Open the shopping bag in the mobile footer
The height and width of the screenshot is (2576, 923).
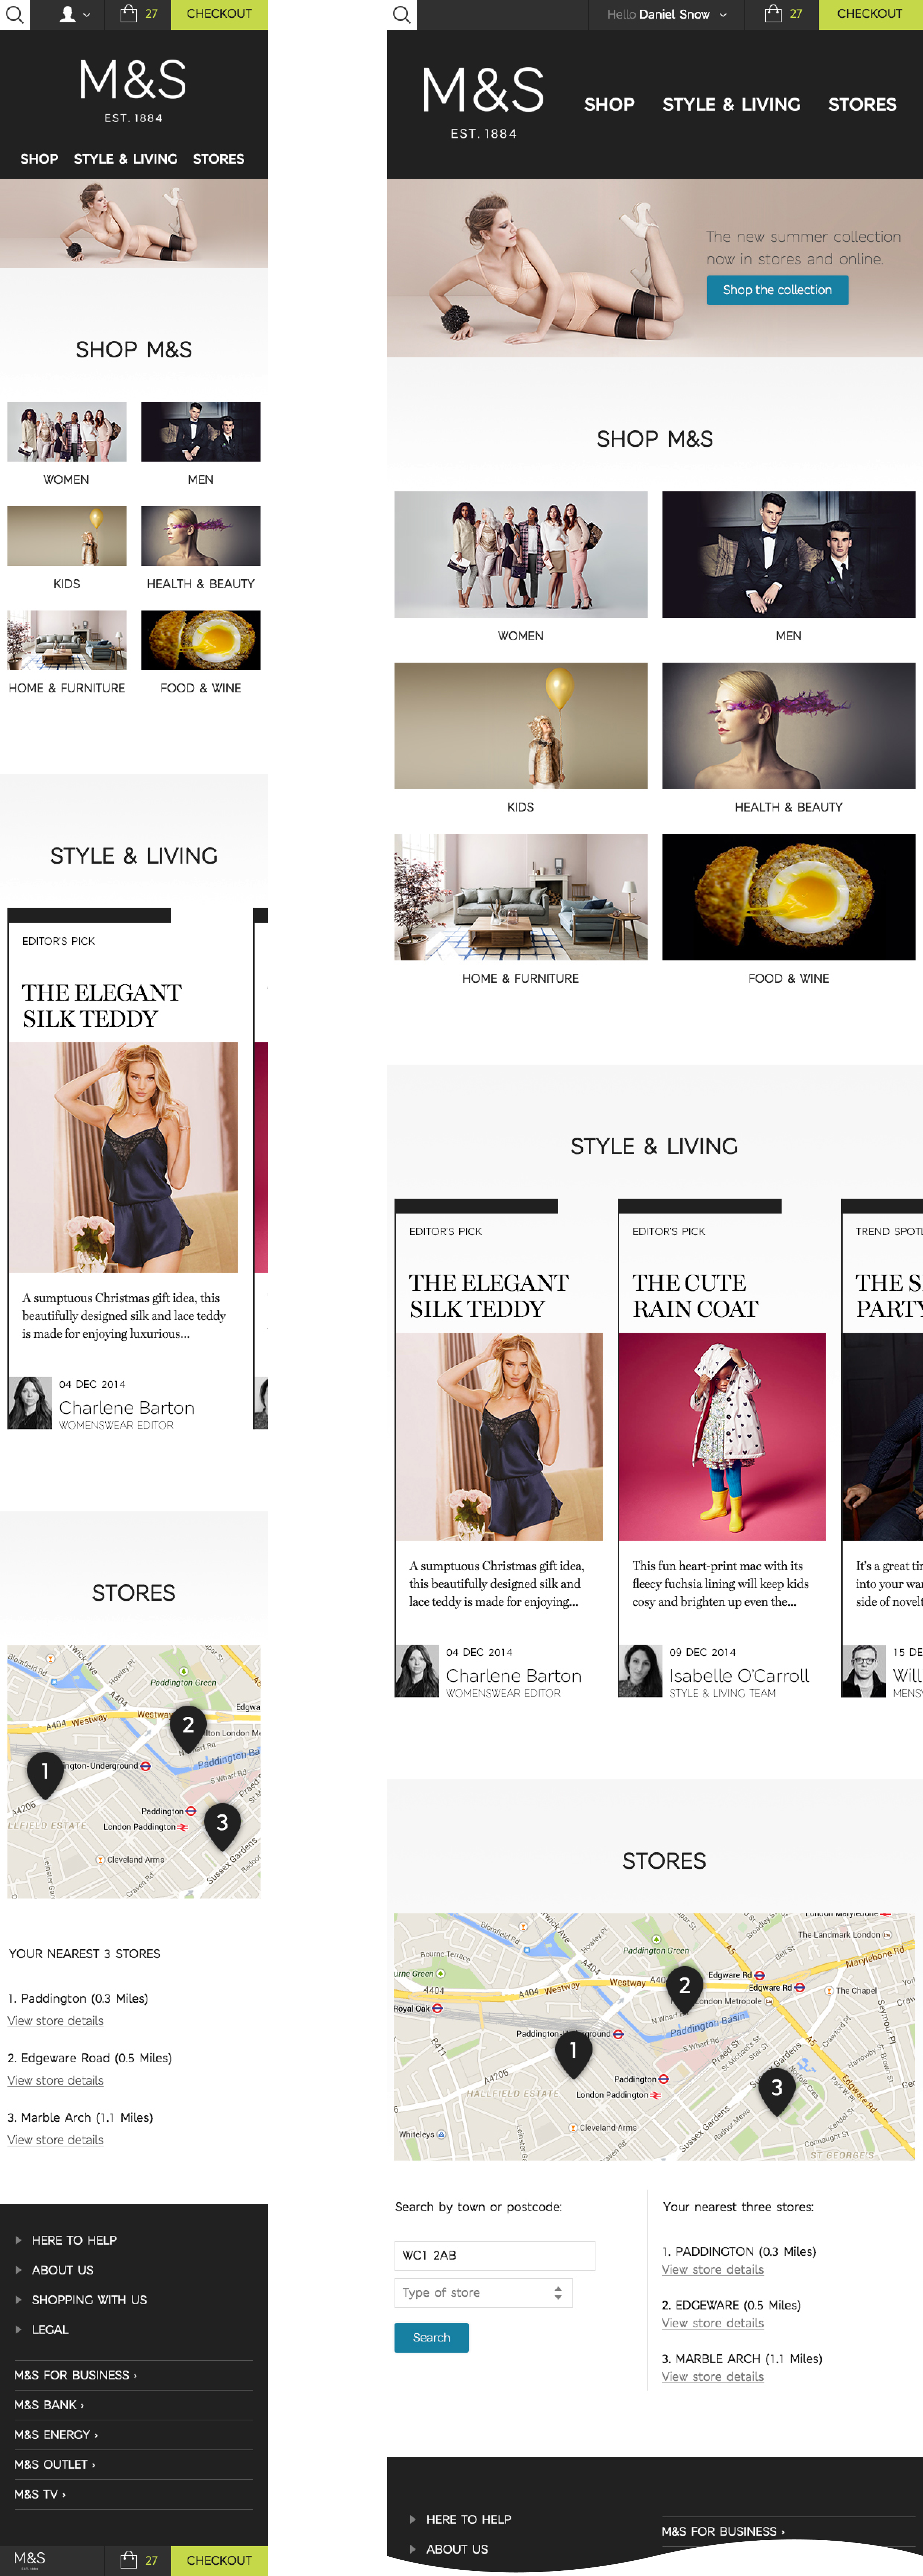point(139,2560)
